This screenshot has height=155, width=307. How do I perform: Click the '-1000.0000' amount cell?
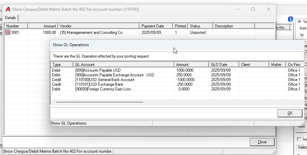coord(185,80)
